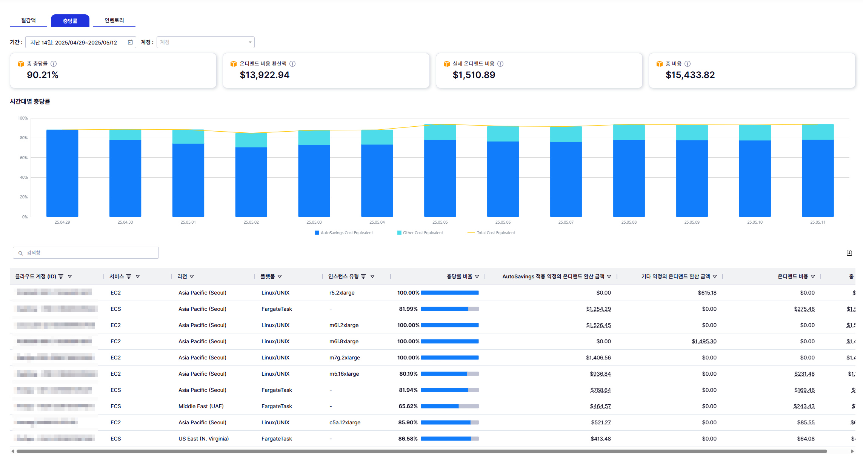The height and width of the screenshot is (456, 863).
Task: Toggle AutoSavings Cost Equivalent legend series
Action: [344, 233]
